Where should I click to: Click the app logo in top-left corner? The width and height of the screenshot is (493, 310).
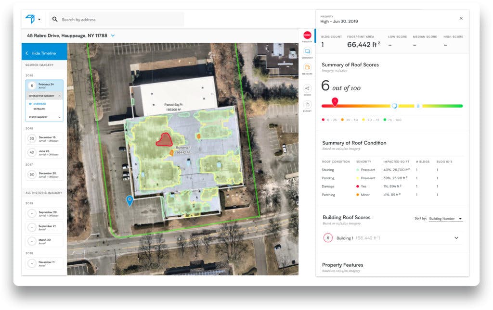coord(30,19)
